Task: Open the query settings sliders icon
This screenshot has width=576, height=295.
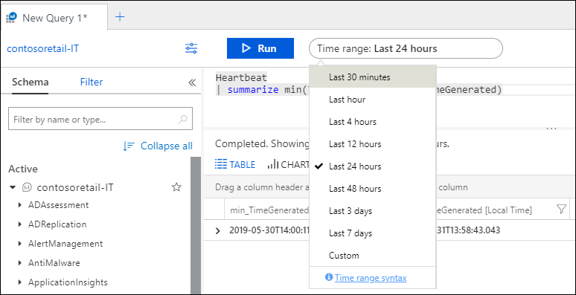Action: (x=191, y=48)
